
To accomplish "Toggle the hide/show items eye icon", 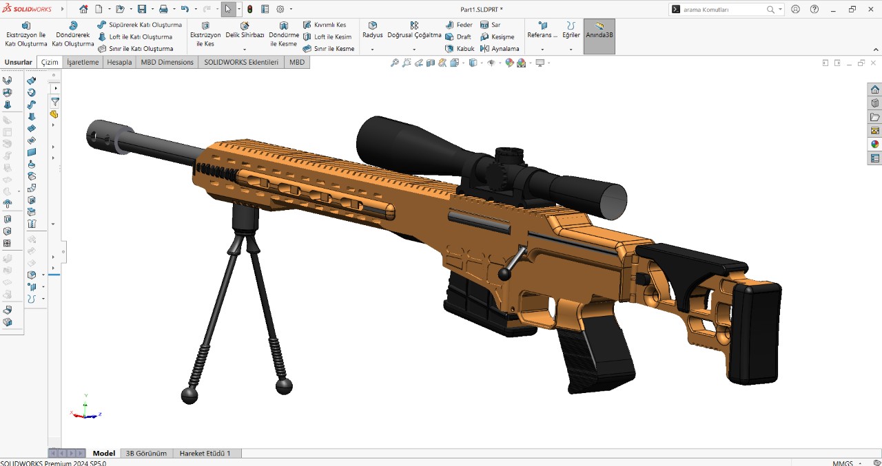I will coord(491,63).
